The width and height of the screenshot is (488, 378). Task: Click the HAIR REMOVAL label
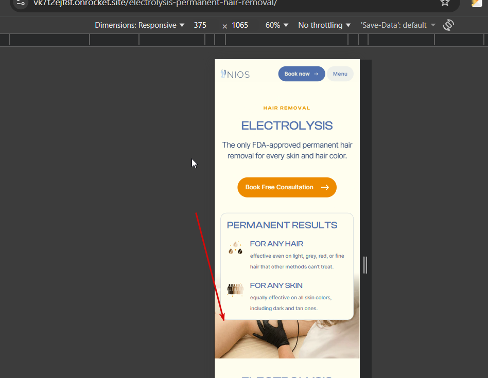point(287,108)
